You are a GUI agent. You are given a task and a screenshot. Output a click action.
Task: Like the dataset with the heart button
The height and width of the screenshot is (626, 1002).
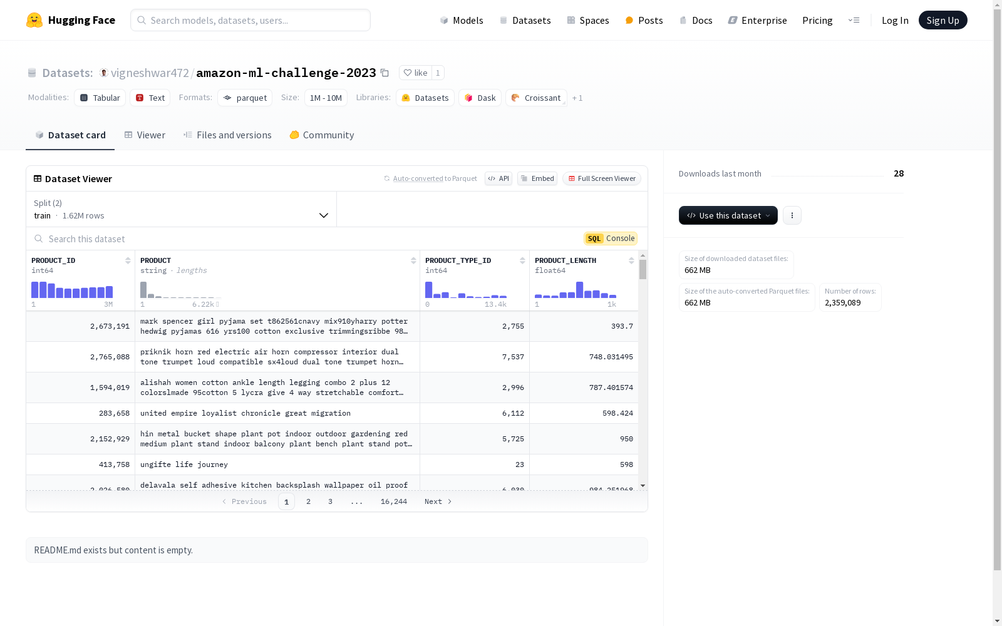(x=415, y=73)
